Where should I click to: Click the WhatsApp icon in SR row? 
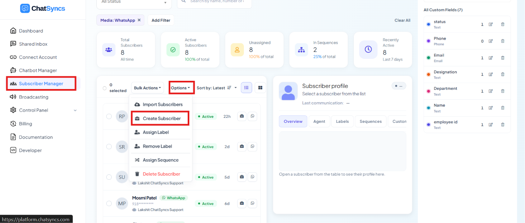tap(253, 146)
